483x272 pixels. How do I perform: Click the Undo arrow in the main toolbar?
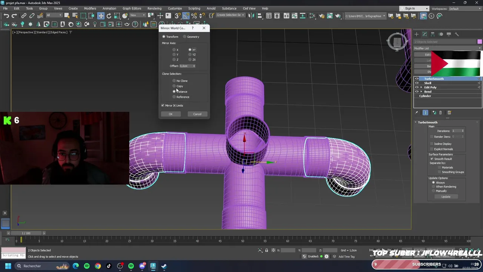(6, 16)
